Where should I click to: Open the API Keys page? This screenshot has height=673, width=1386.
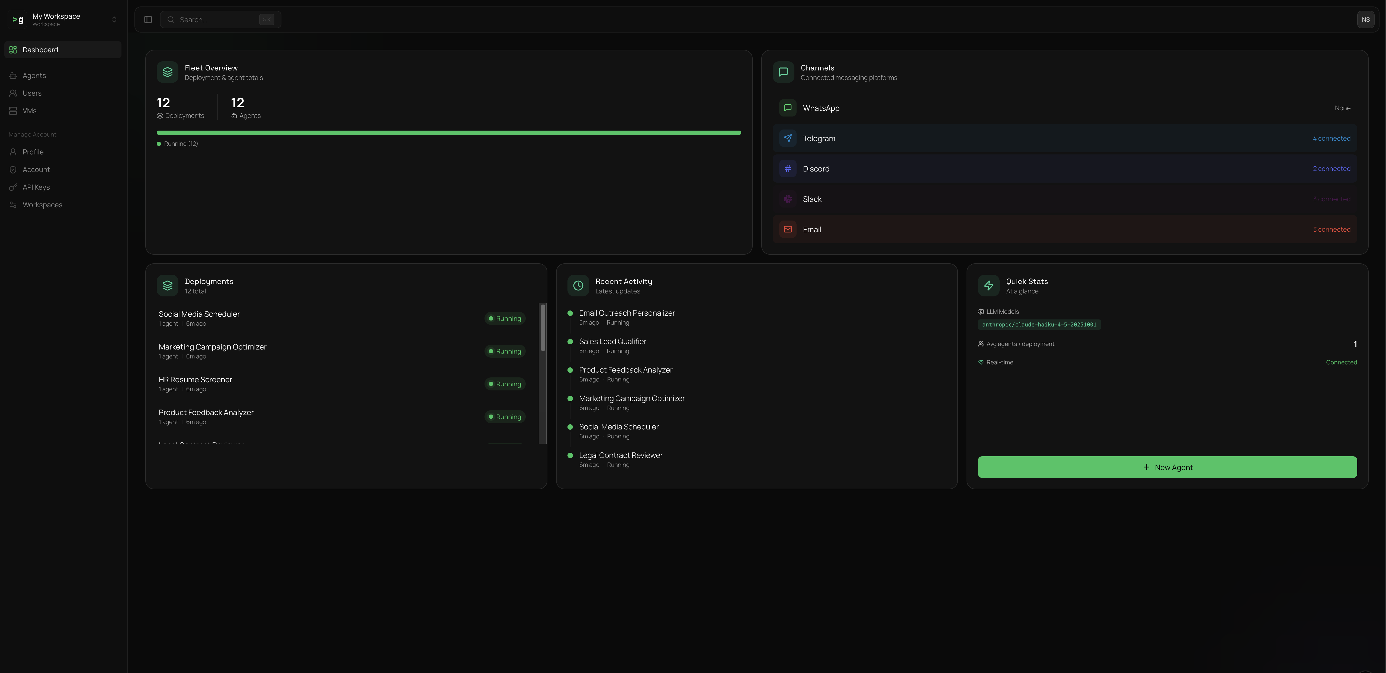click(36, 187)
